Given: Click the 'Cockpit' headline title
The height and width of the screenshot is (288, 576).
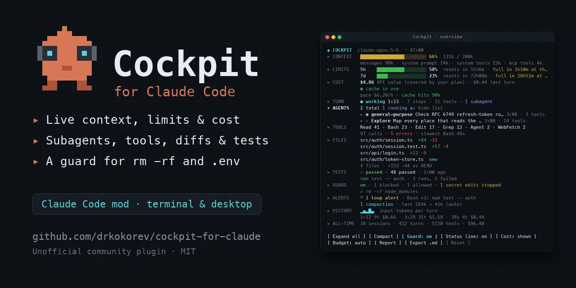Looking at the screenshot, I should pos(187,64).
